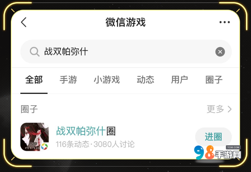Open the Punishing game thumbnail icon
The width and height of the screenshot is (251, 172).
pos(35,137)
